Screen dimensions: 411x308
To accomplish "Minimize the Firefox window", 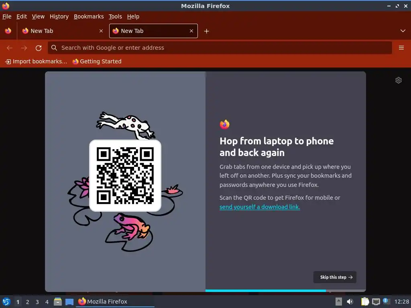I will [x=389, y=6].
